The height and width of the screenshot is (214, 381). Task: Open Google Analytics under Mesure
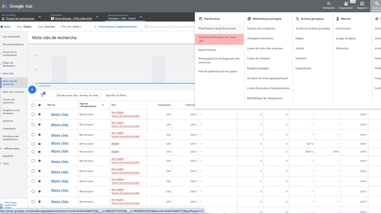tap(346, 38)
